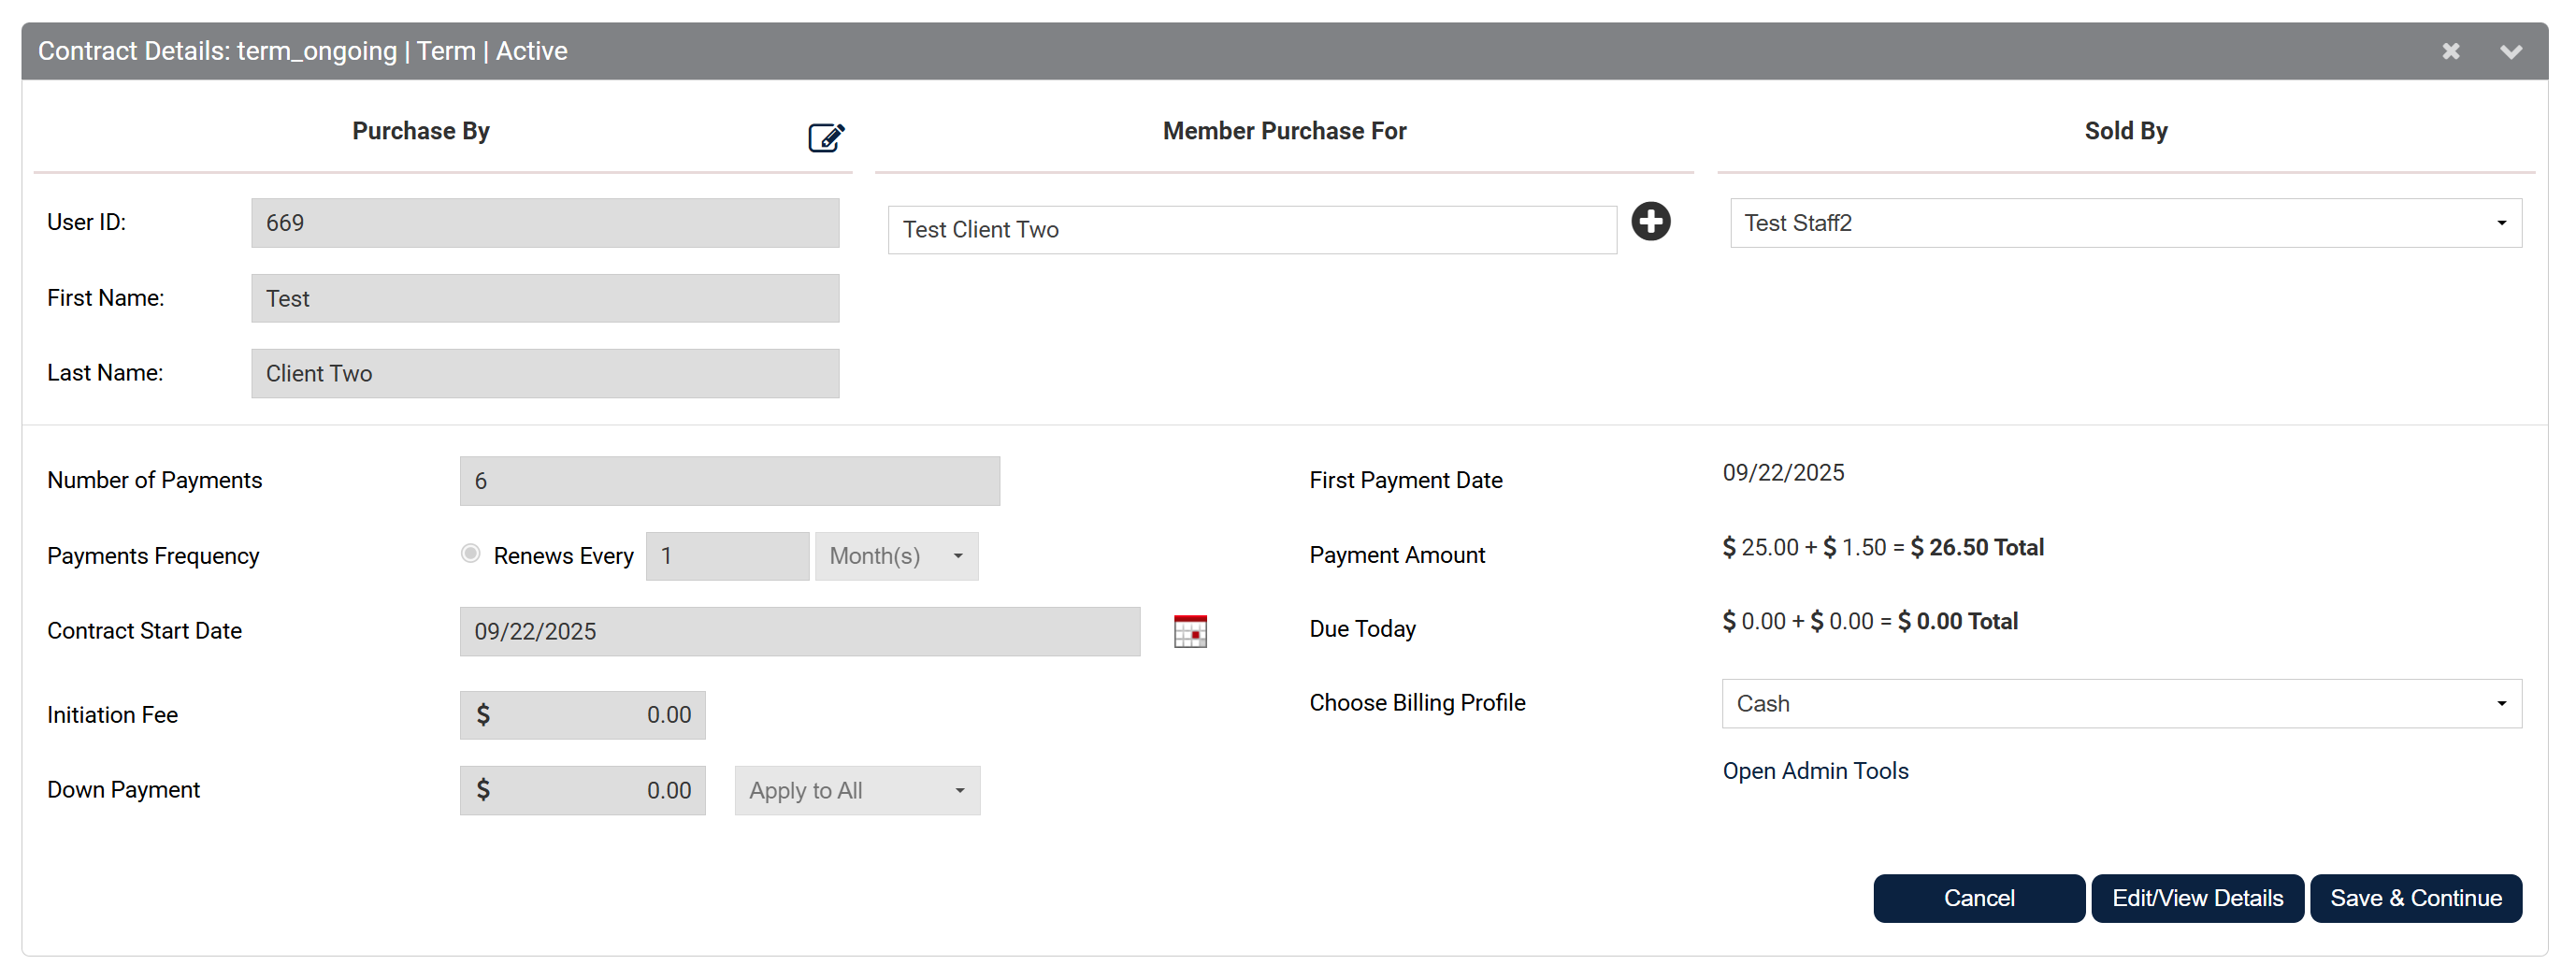Click the Contract Start Date field

coord(799,632)
